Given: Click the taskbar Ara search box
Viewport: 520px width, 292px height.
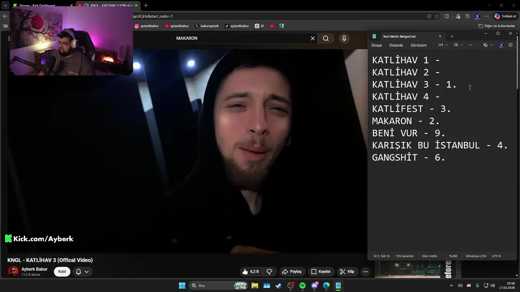Looking at the screenshot, I should 219,286.
